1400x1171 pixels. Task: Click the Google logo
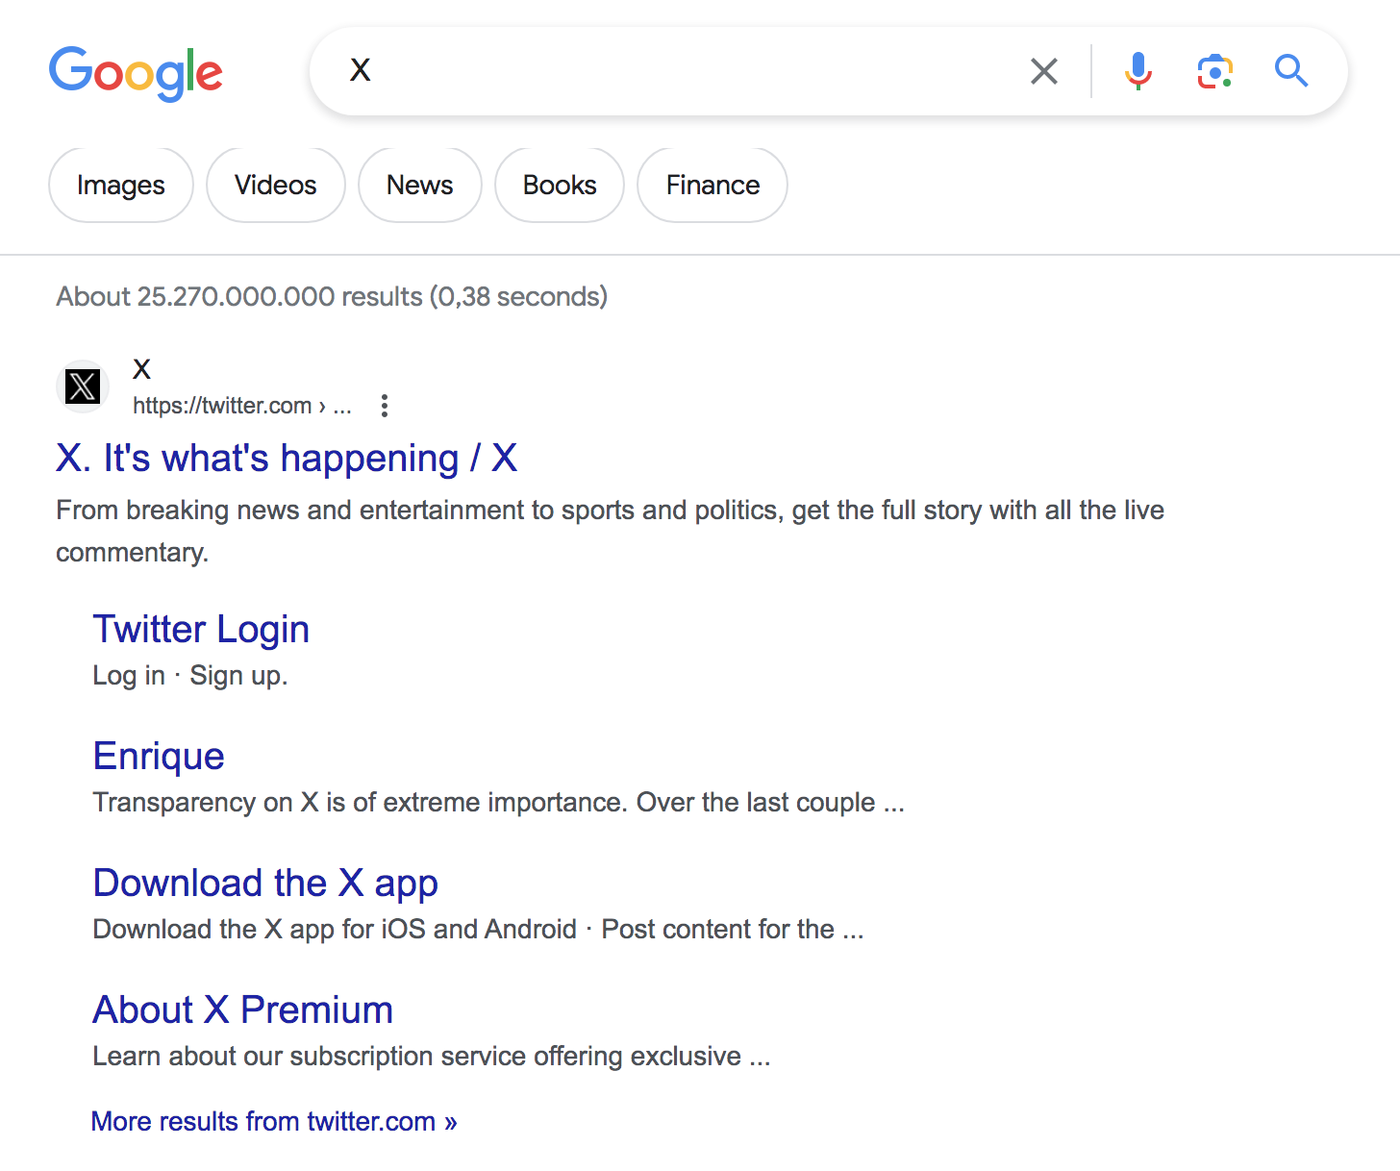pos(136,72)
